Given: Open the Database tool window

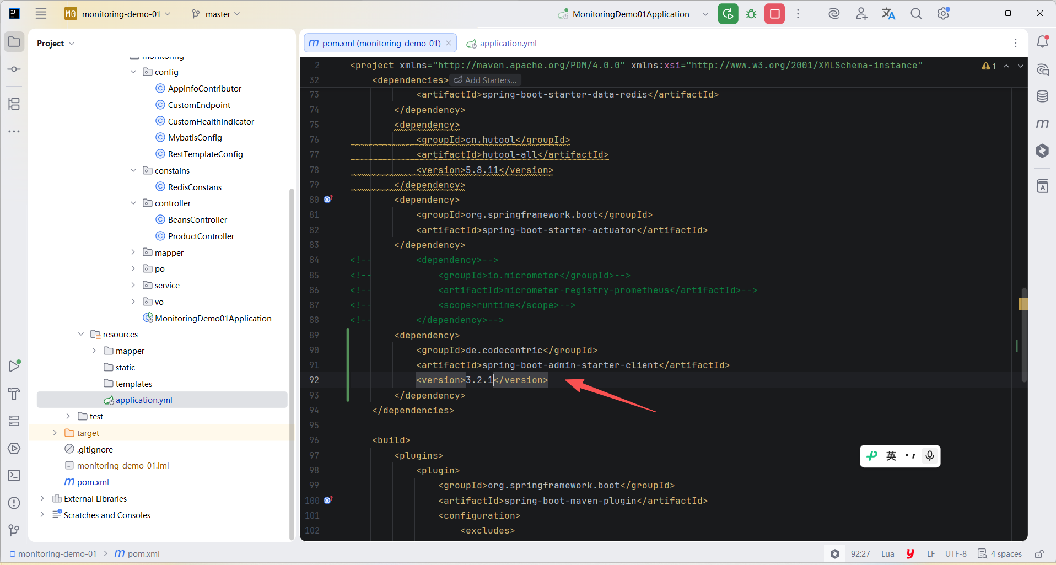Looking at the screenshot, I should click(x=1042, y=96).
